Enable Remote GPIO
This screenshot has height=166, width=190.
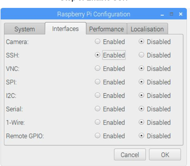click(98, 136)
